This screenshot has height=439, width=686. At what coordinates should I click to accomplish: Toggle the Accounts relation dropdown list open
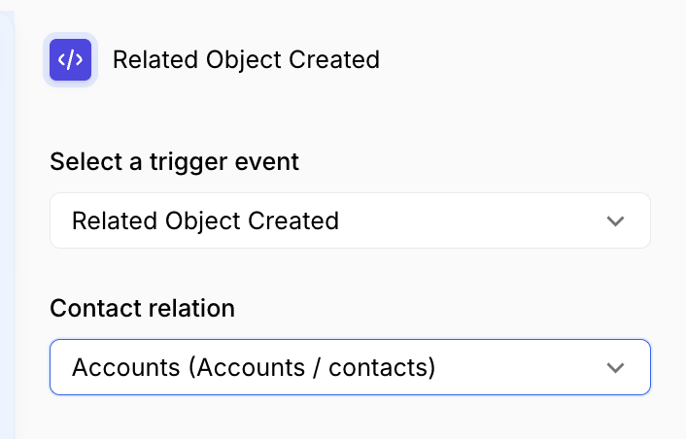point(614,367)
